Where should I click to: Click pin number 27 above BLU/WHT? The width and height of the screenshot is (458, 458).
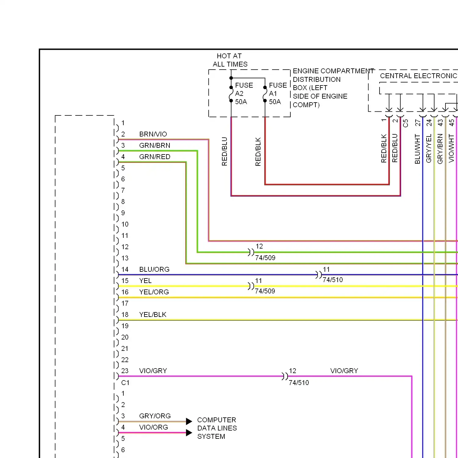pos(417,123)
